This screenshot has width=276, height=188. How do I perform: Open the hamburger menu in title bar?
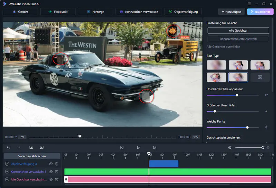(x=249, y=4)
